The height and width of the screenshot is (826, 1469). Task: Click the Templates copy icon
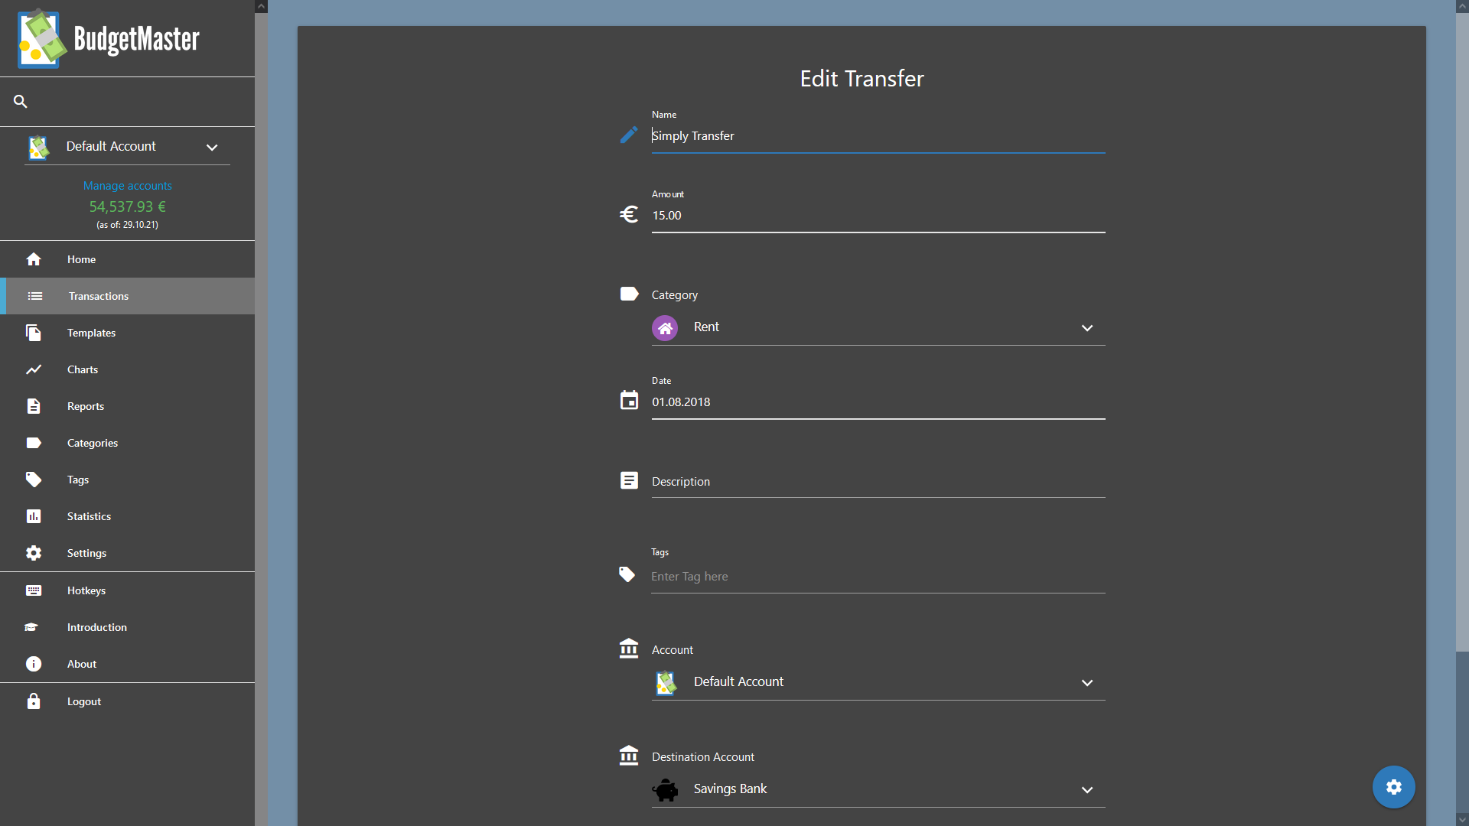[x=34, y=333]
